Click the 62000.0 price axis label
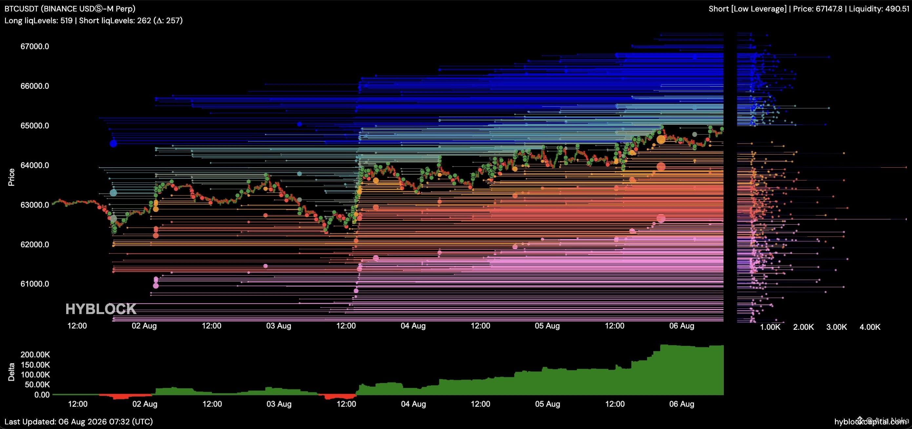This screenshot has width=912, height=429. click(35, 244)
